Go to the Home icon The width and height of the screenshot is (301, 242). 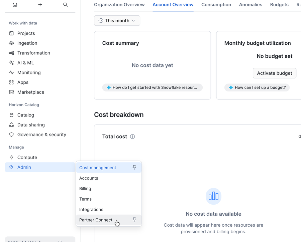click(x=15, y=5)
